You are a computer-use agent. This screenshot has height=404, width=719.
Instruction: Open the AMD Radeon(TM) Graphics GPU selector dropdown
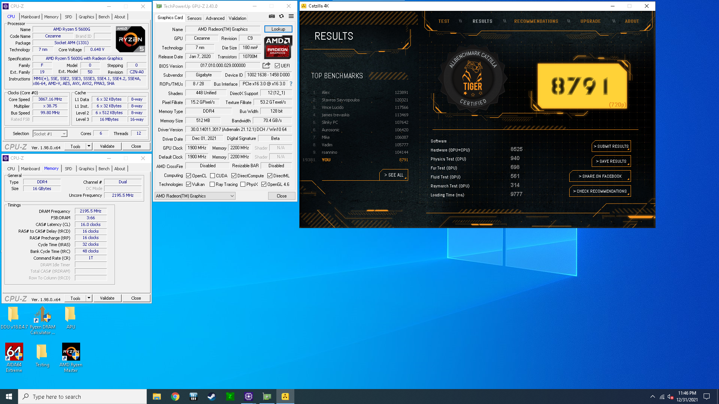pyautogui.click(x=195, y=196)
